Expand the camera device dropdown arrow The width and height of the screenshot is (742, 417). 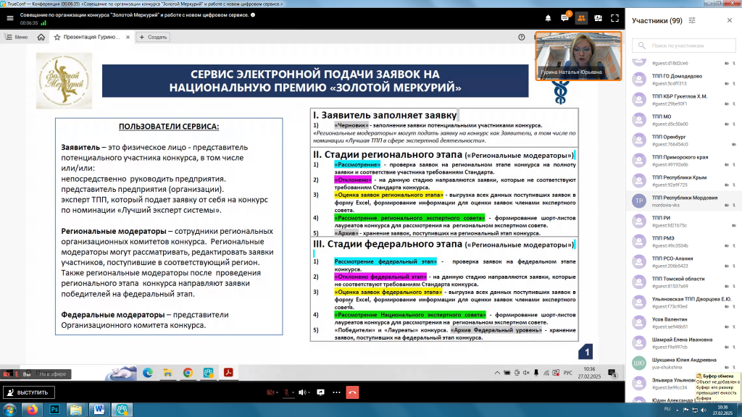[278, 392]
